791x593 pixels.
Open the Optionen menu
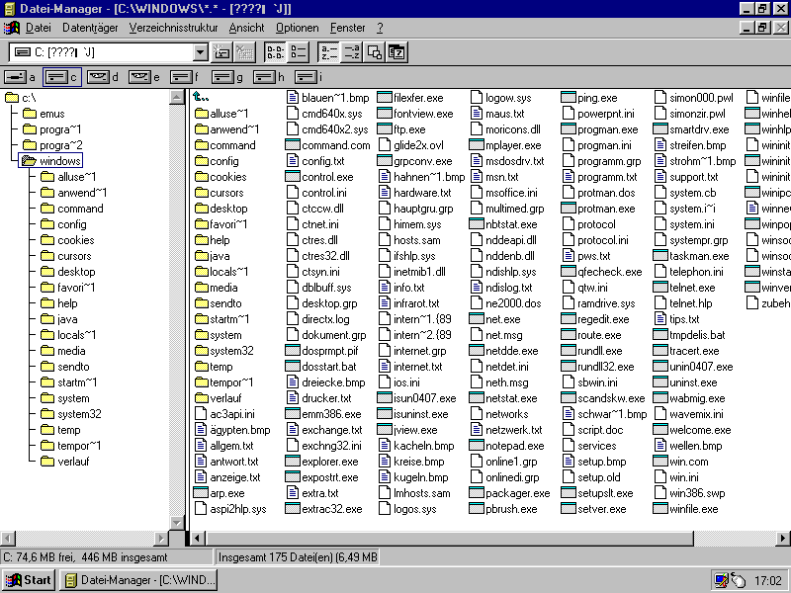pos(298,28)
